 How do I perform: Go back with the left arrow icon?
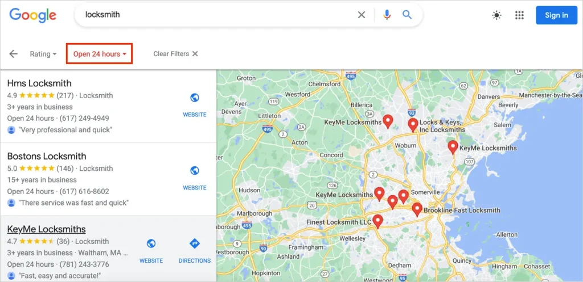coord(14,54)
